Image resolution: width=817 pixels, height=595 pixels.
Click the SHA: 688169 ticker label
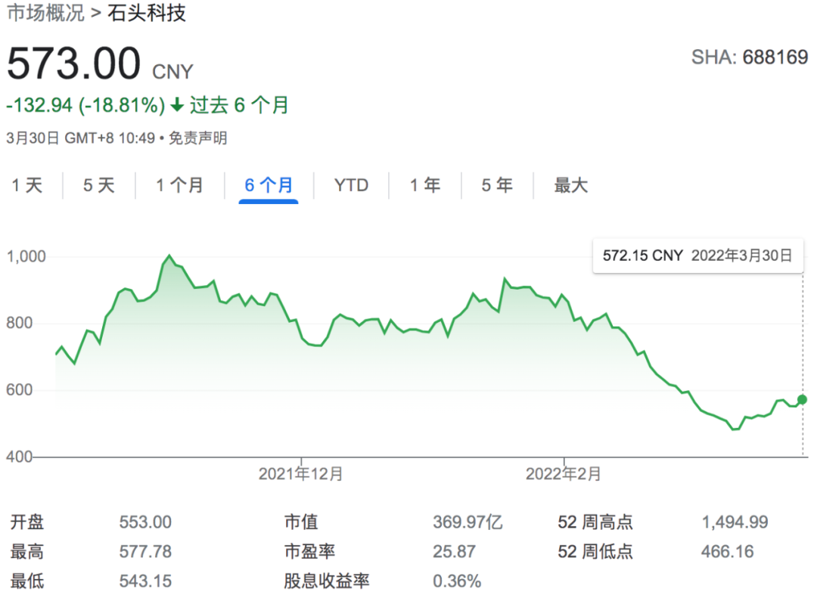point(749,57)
